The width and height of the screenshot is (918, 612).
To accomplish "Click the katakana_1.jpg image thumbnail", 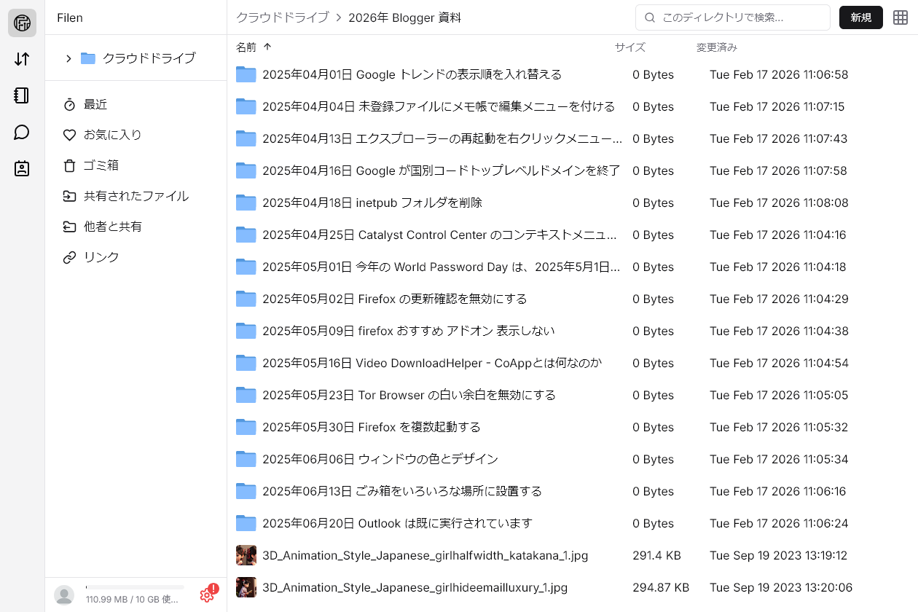I will pyautogui.click(x=246, y=554).
